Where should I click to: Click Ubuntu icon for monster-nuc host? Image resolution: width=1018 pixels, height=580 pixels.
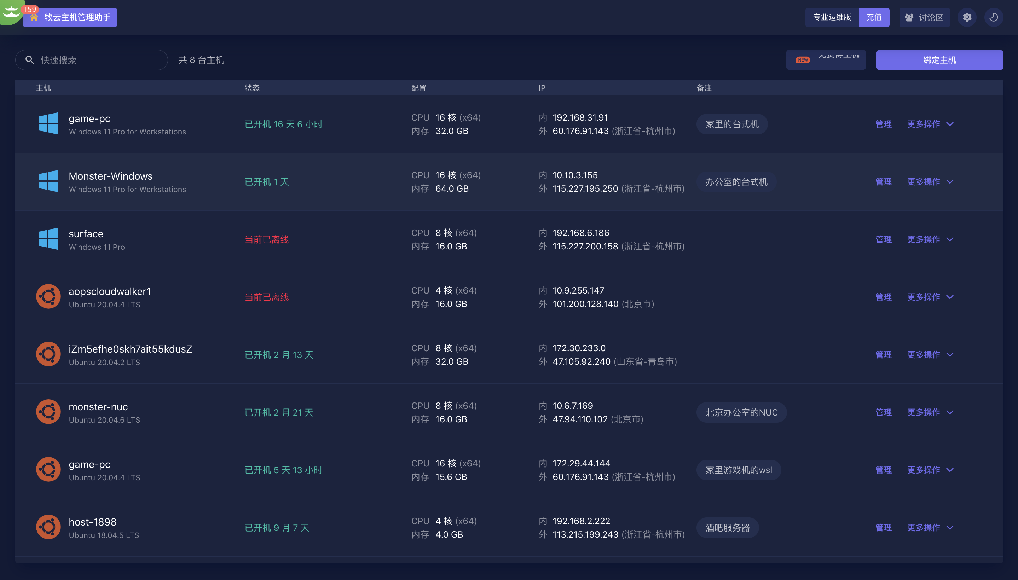click(48, 412)
